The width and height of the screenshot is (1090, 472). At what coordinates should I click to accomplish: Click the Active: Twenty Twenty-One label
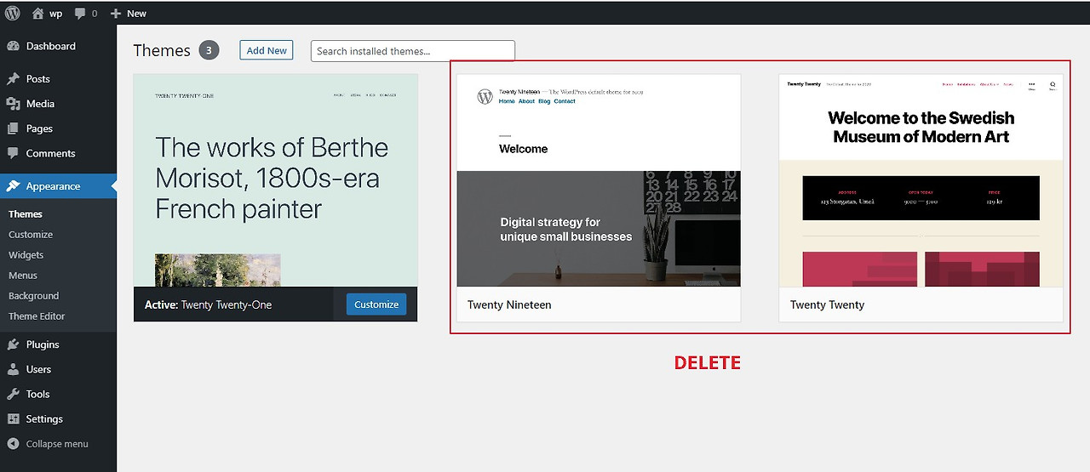point(209,304)
